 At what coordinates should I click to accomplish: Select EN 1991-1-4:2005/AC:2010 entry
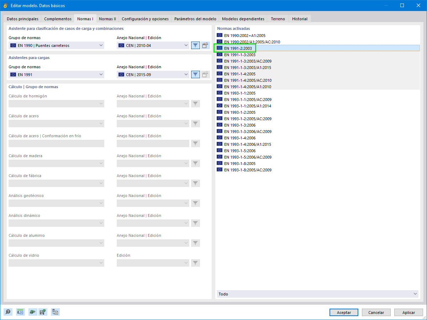pyautogui.click(x=318, y=80)
